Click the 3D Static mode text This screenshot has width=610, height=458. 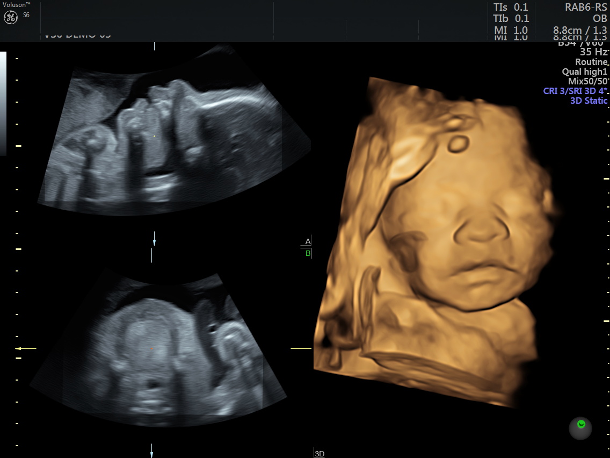589,101
